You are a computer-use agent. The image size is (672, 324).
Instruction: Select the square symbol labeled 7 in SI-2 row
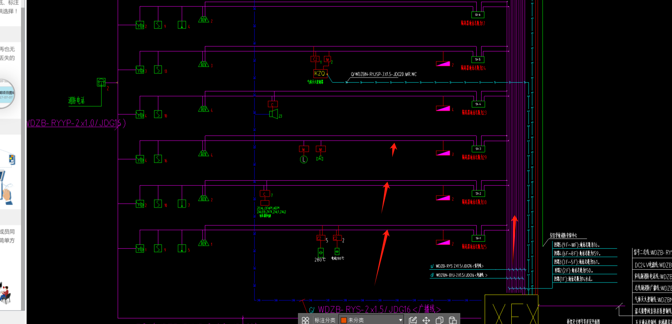[x=182, y=204]
